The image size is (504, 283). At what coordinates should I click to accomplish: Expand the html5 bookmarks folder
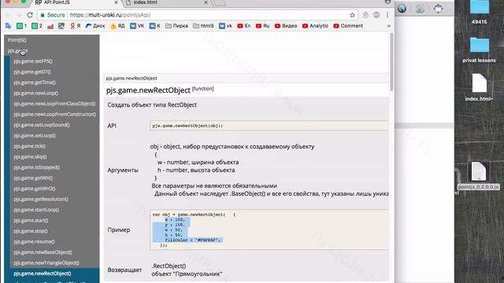pyautogui.click(x=203, y=26)
